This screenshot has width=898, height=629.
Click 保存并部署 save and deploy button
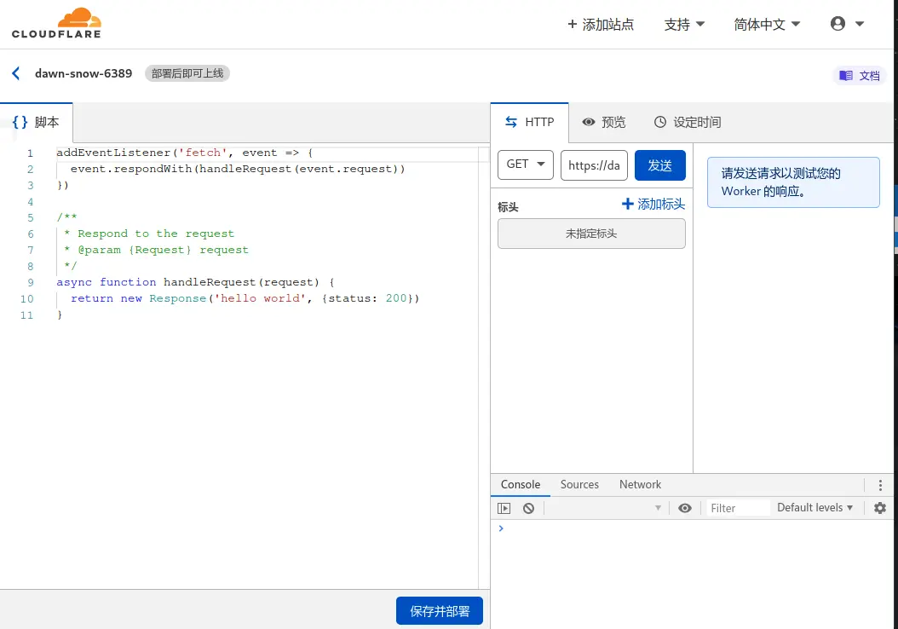click(x=440, y=611)
